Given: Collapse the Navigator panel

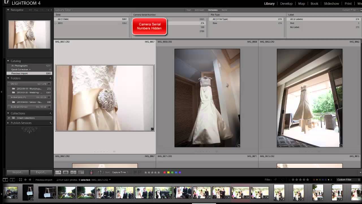Looking at the screenshot, I should click(8, 10).
